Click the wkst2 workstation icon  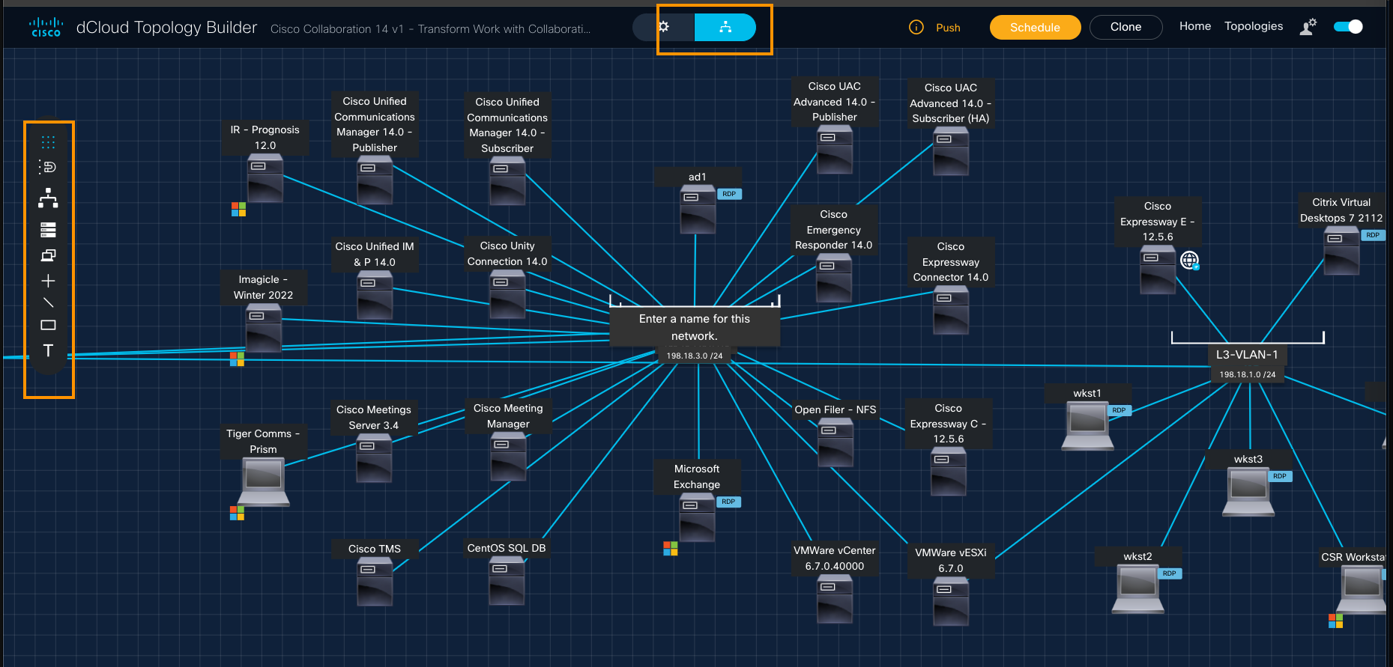(x=1137, y=589)
